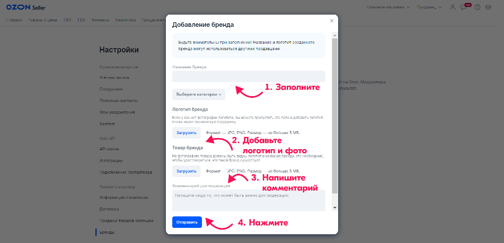The height and width of the screenshot is (243, 504).
Task: Expand the Продавец dropdown in header
Action: coord(430,7)
